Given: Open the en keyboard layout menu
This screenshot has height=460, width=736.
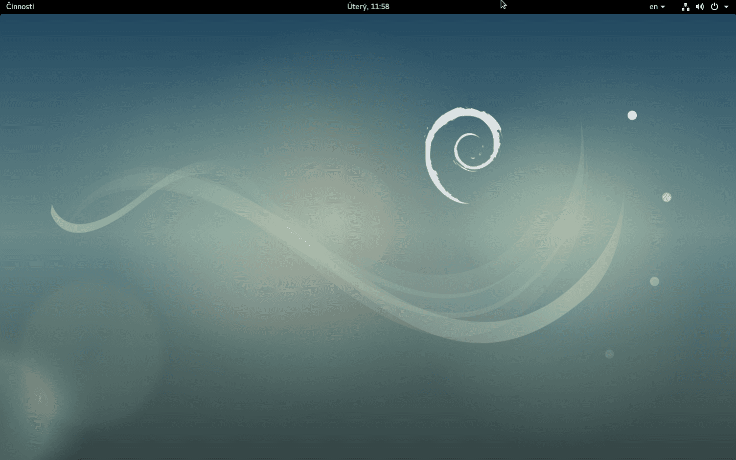Looking at the screenshot, I should (x=657, y=7).
